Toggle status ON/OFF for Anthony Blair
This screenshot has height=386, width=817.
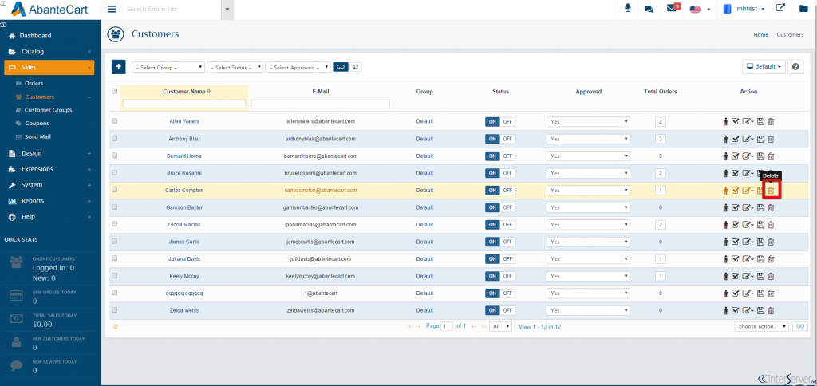click(500, 139)
